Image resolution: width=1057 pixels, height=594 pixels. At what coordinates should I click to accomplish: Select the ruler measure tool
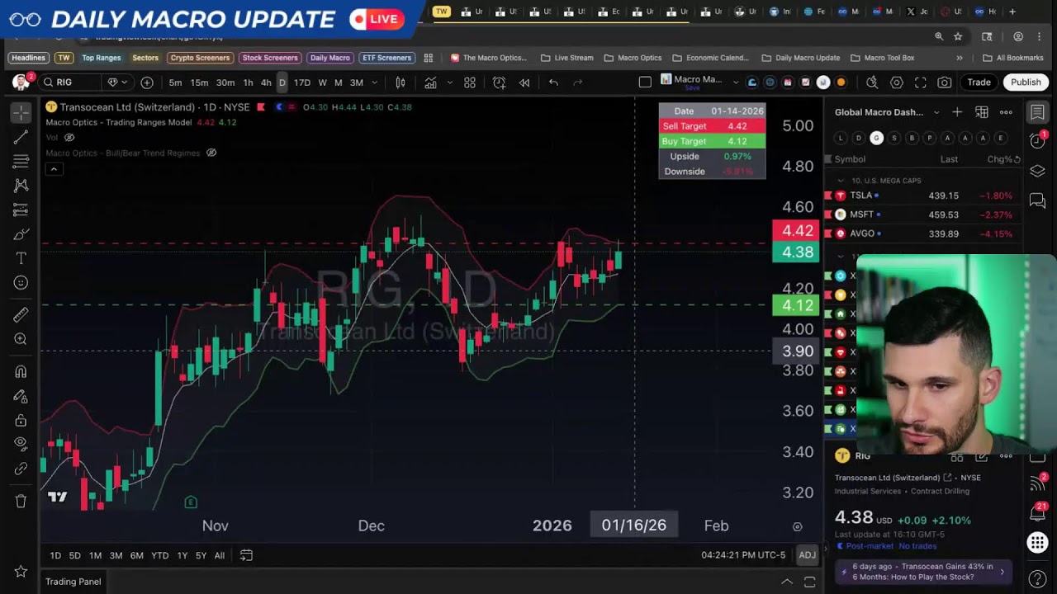coord(21,314)
